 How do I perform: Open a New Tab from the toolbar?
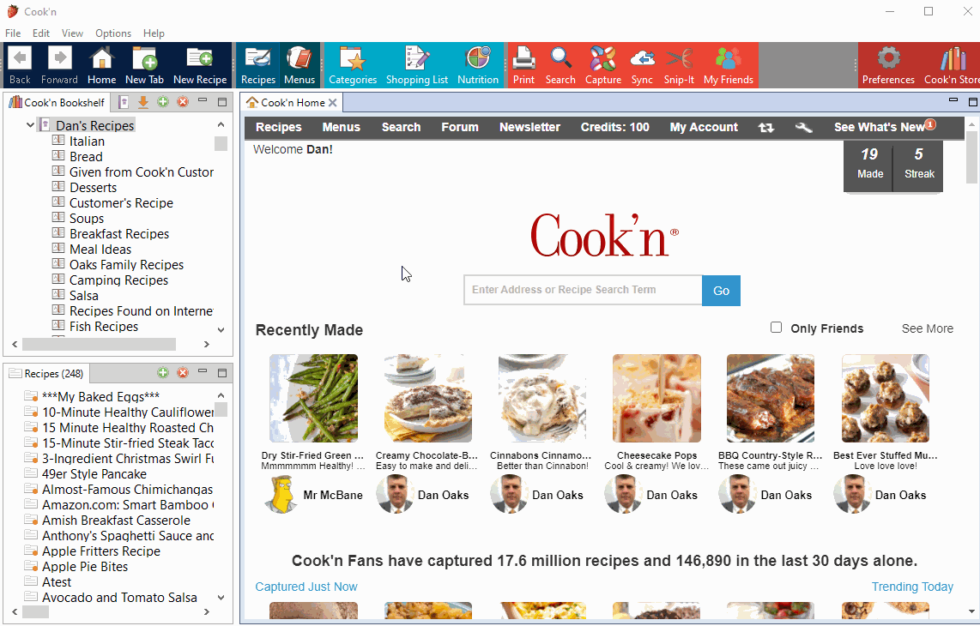(144, 65)
